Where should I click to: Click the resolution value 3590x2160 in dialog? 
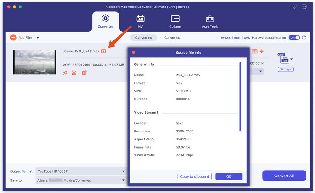coord(185,131)
